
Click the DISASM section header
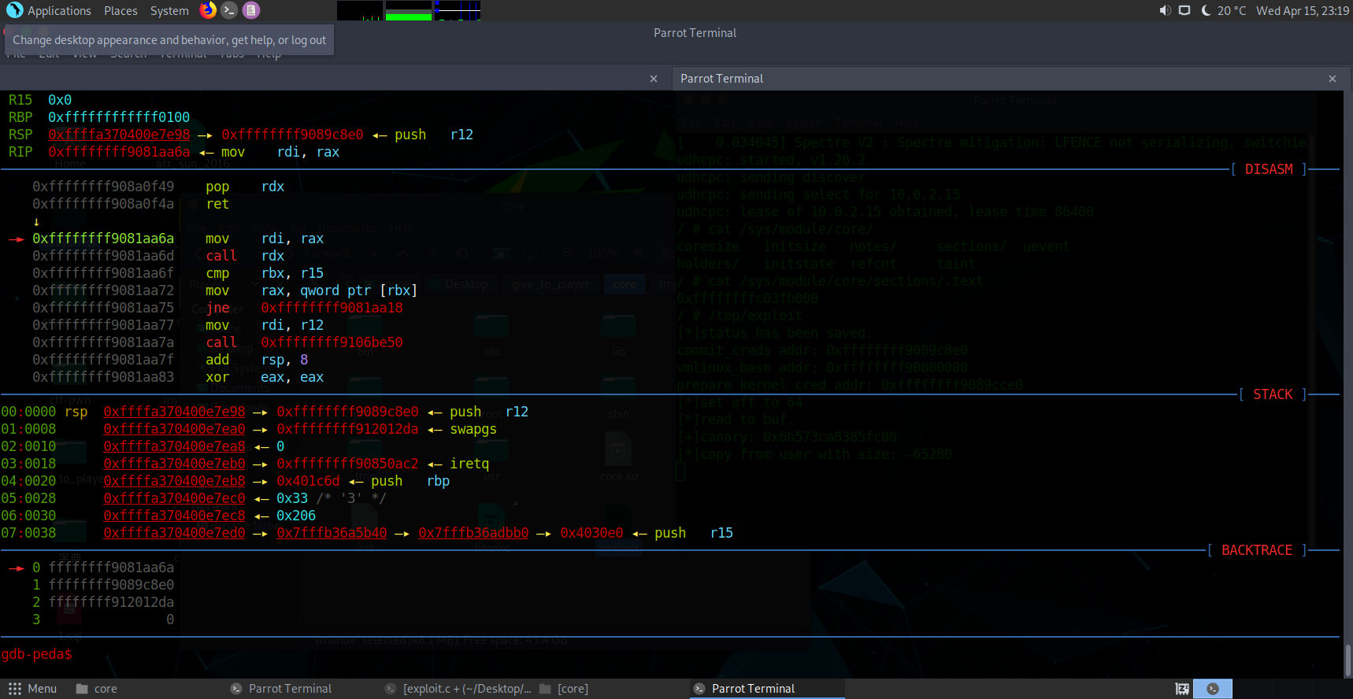(x=1269, y=169)
